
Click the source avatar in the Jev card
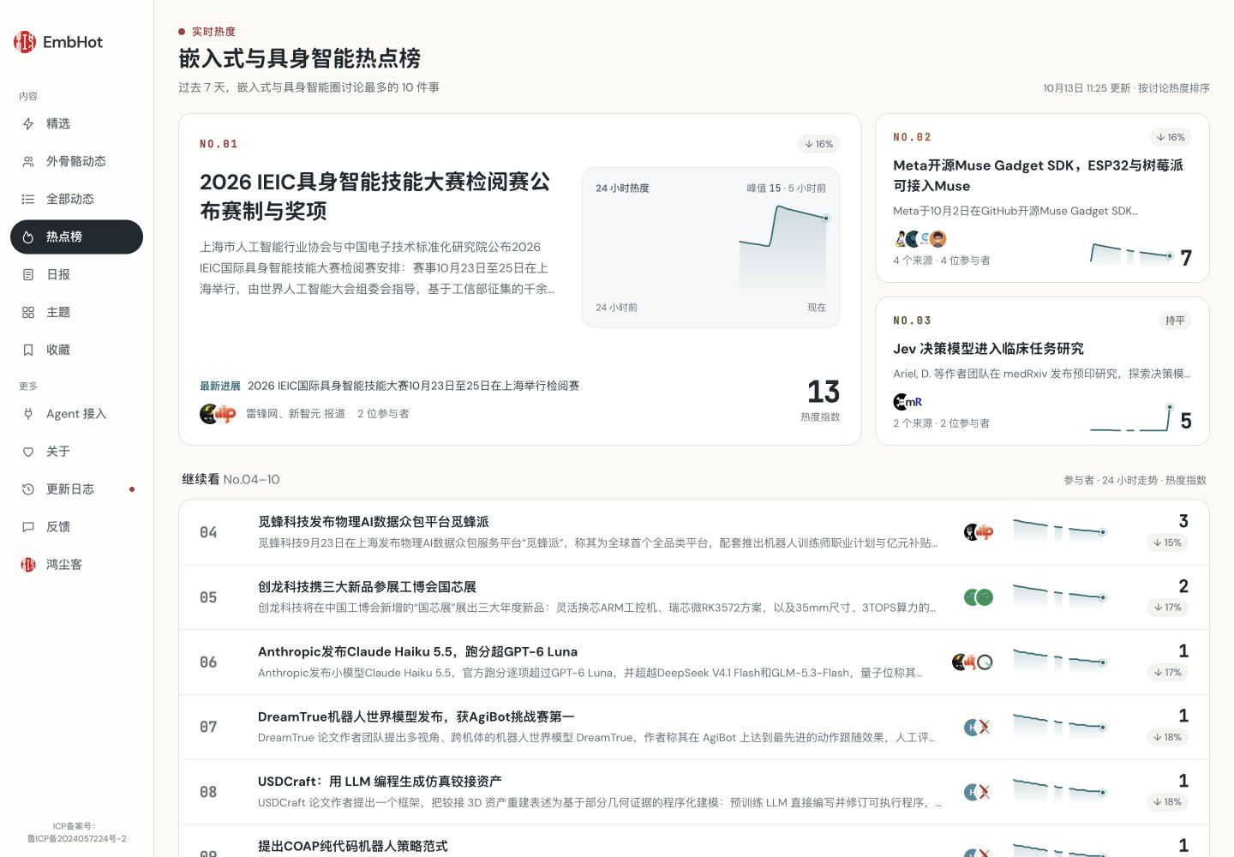click(x=908, y=402)
